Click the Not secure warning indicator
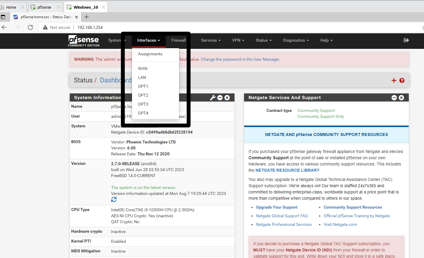Image resolution: width=424 pixels, height=258 pixels. tap(57, 27)
